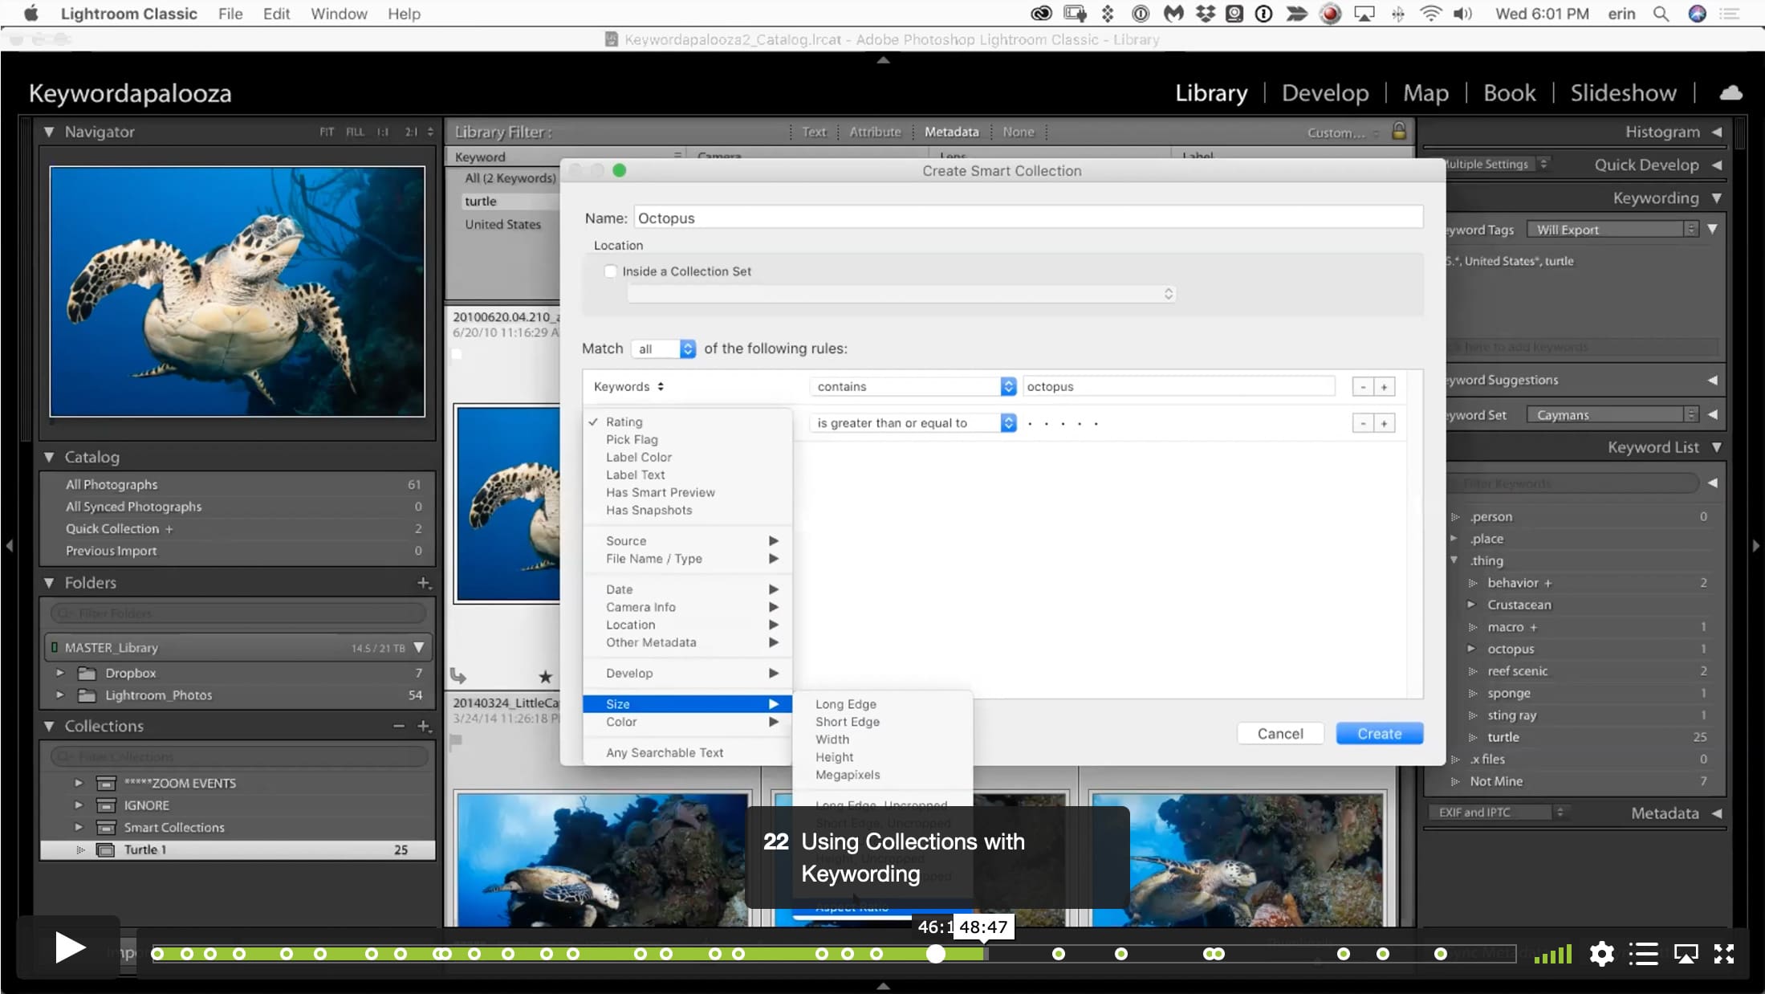The image size is (1765, 994).
Task: Click the video progress scrubber handle
Action: point(936,954)
